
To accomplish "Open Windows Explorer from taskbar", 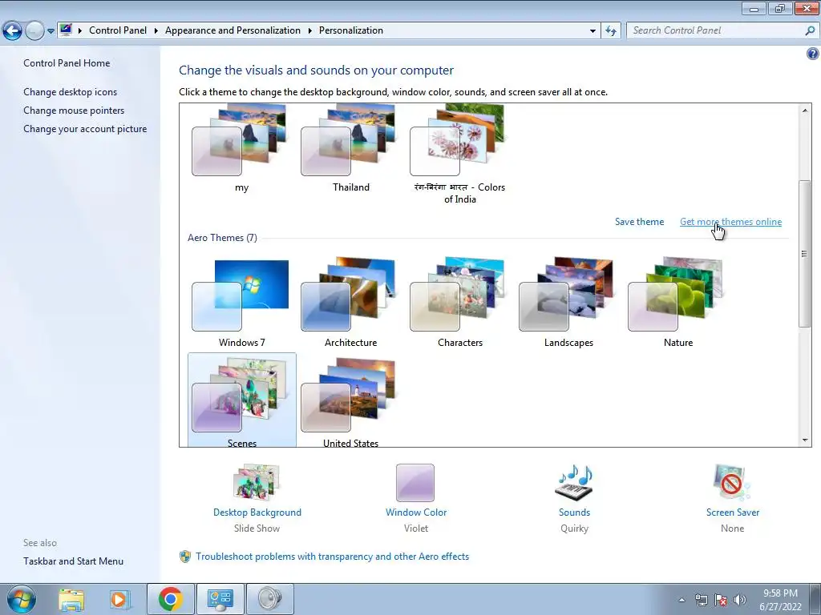I will pos(71,599).
